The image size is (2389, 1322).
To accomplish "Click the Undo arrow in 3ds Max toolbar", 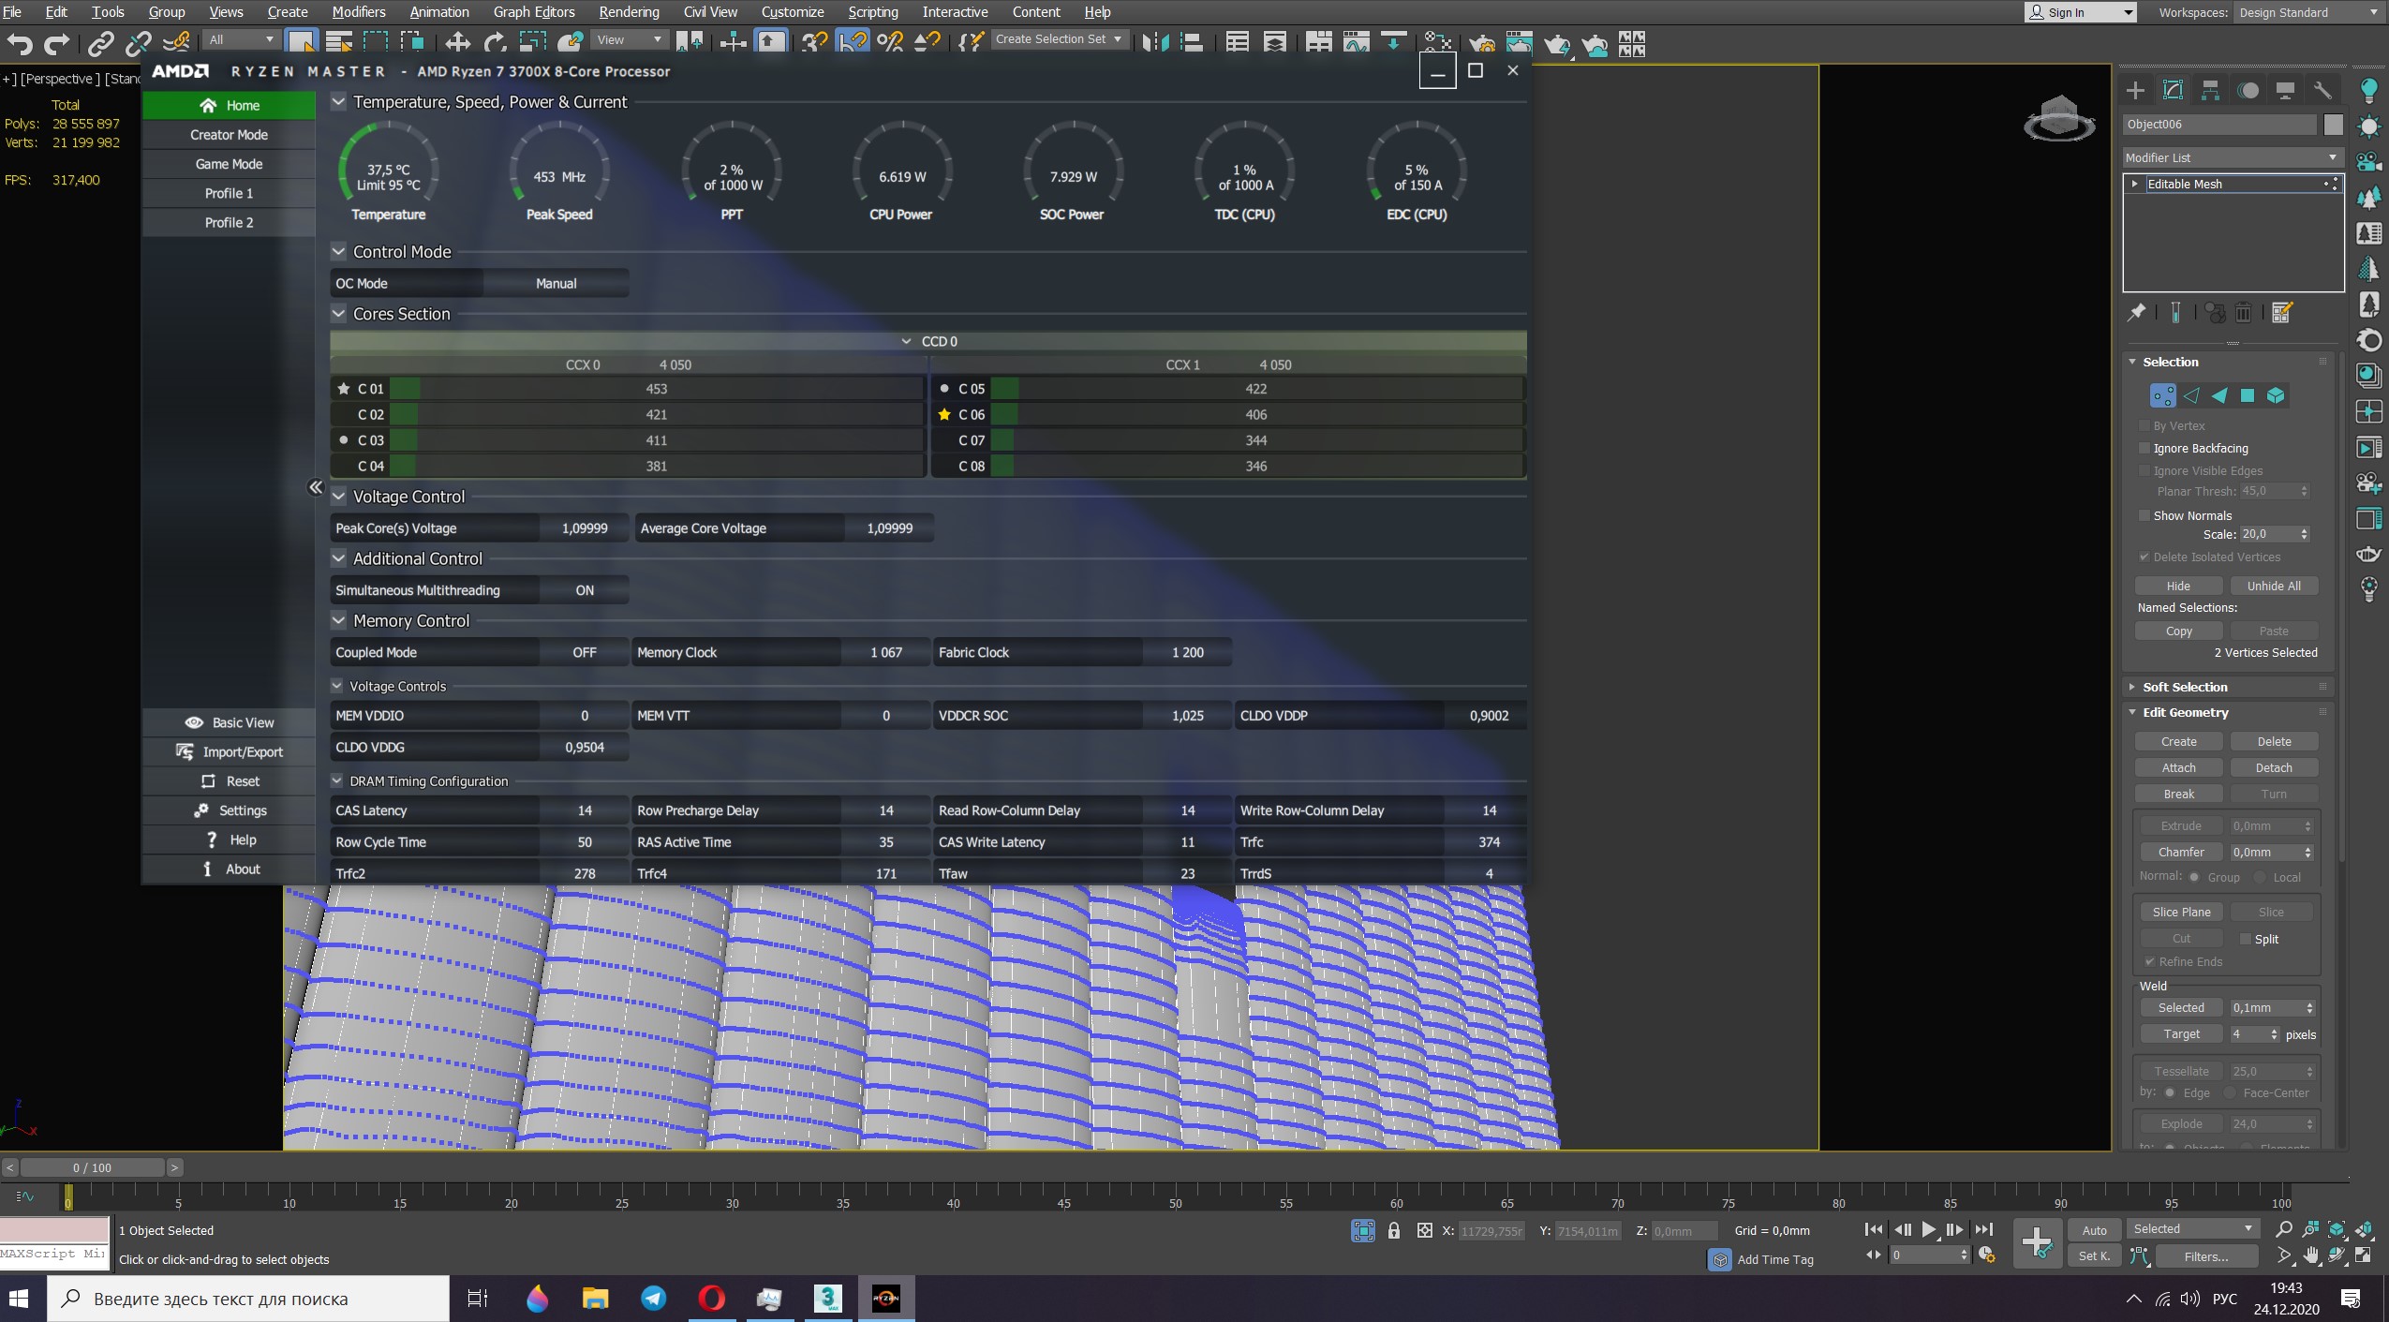I will pyautogui.click(x=20, y=43).
